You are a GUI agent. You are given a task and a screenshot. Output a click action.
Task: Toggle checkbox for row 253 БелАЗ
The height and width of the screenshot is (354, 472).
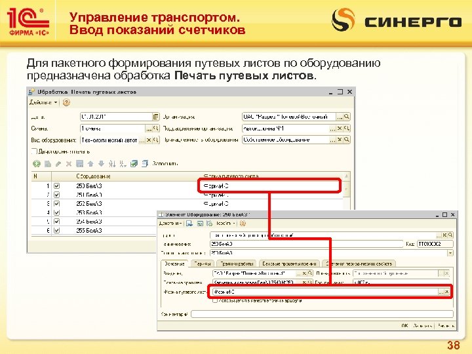click(56, 213)
